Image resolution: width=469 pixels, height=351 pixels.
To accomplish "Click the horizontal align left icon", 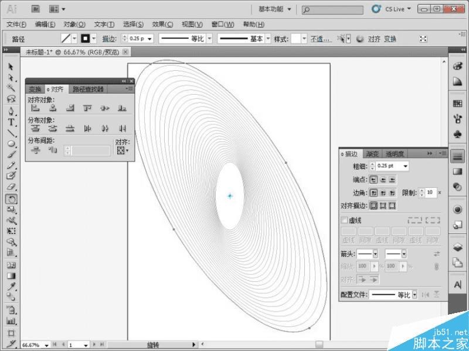I will pyautogui.click(x=35, y=108).
